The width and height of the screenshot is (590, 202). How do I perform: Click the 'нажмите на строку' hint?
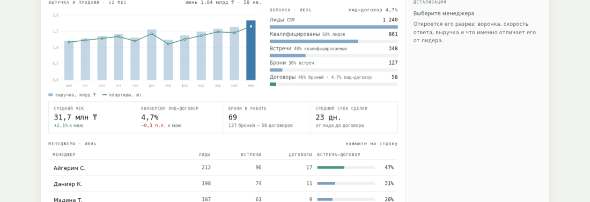coord(371,144)
